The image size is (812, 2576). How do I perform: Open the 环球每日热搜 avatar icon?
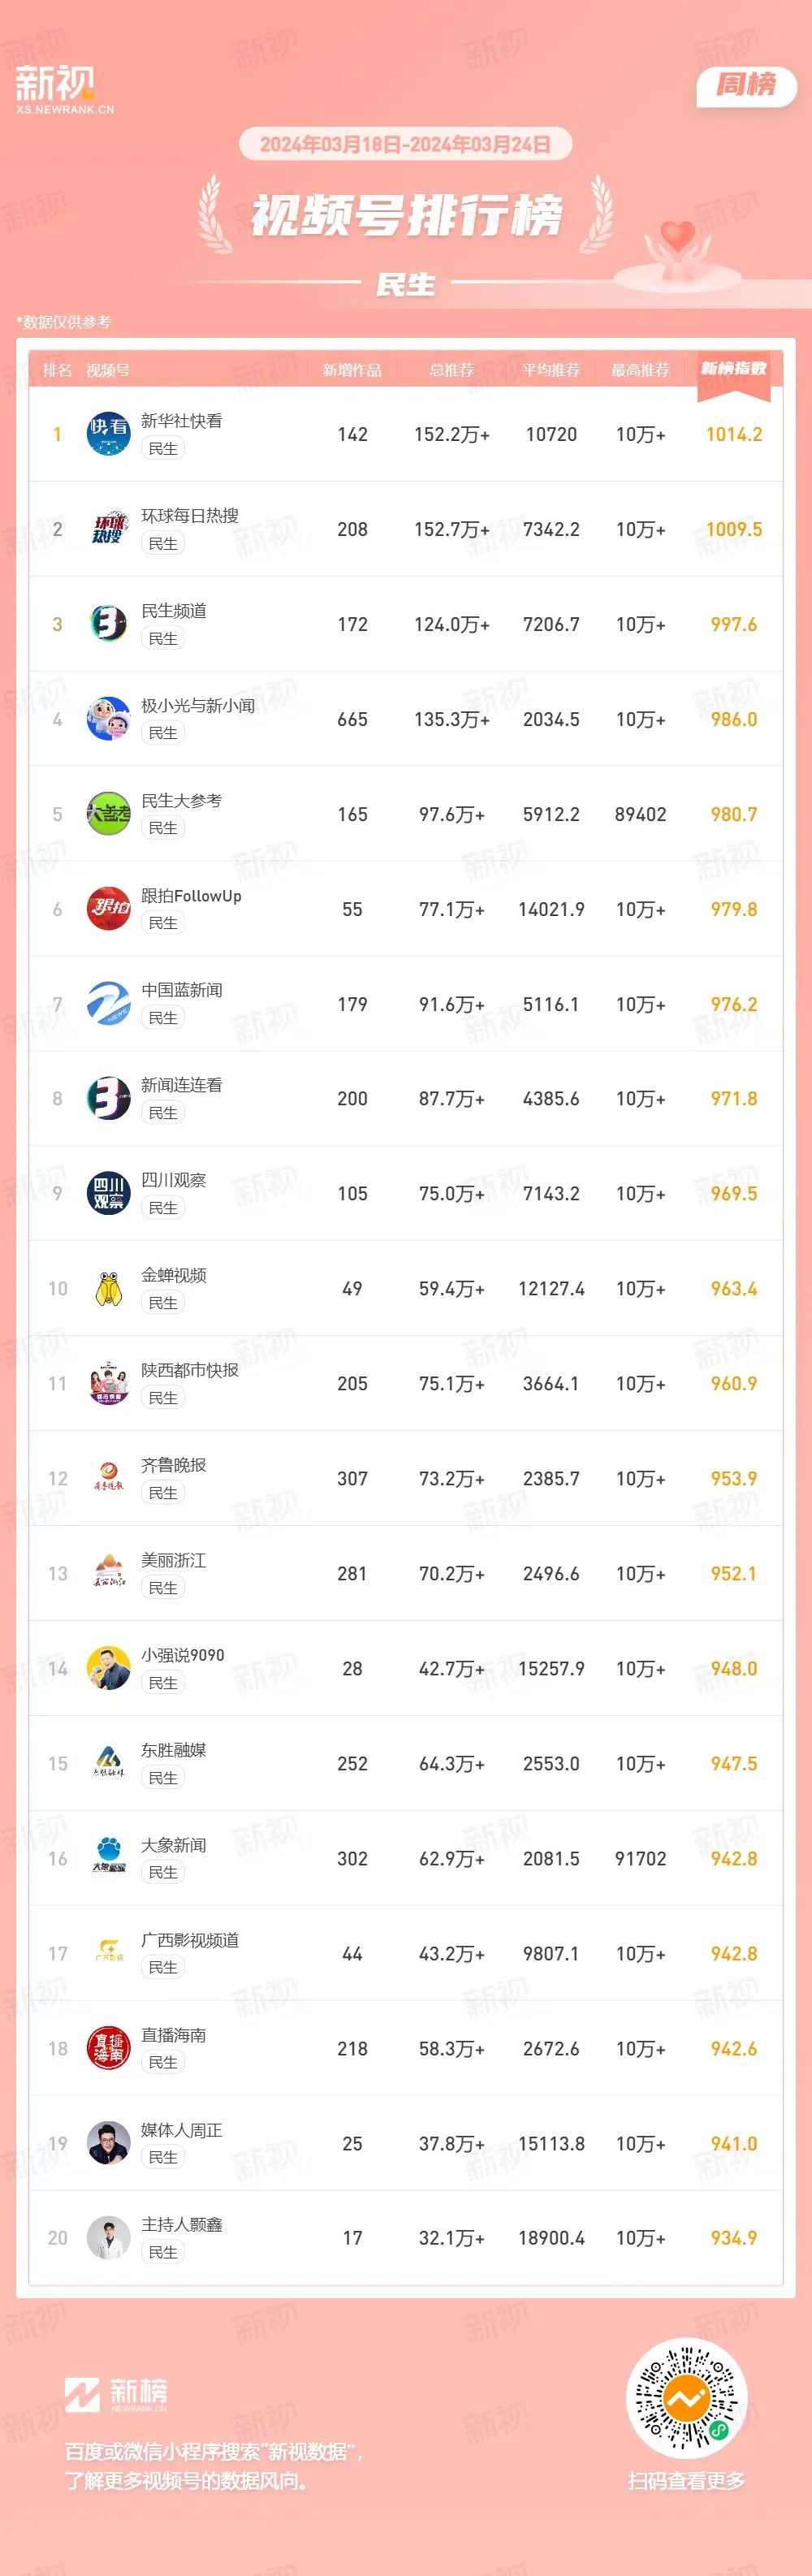point(108,529)
